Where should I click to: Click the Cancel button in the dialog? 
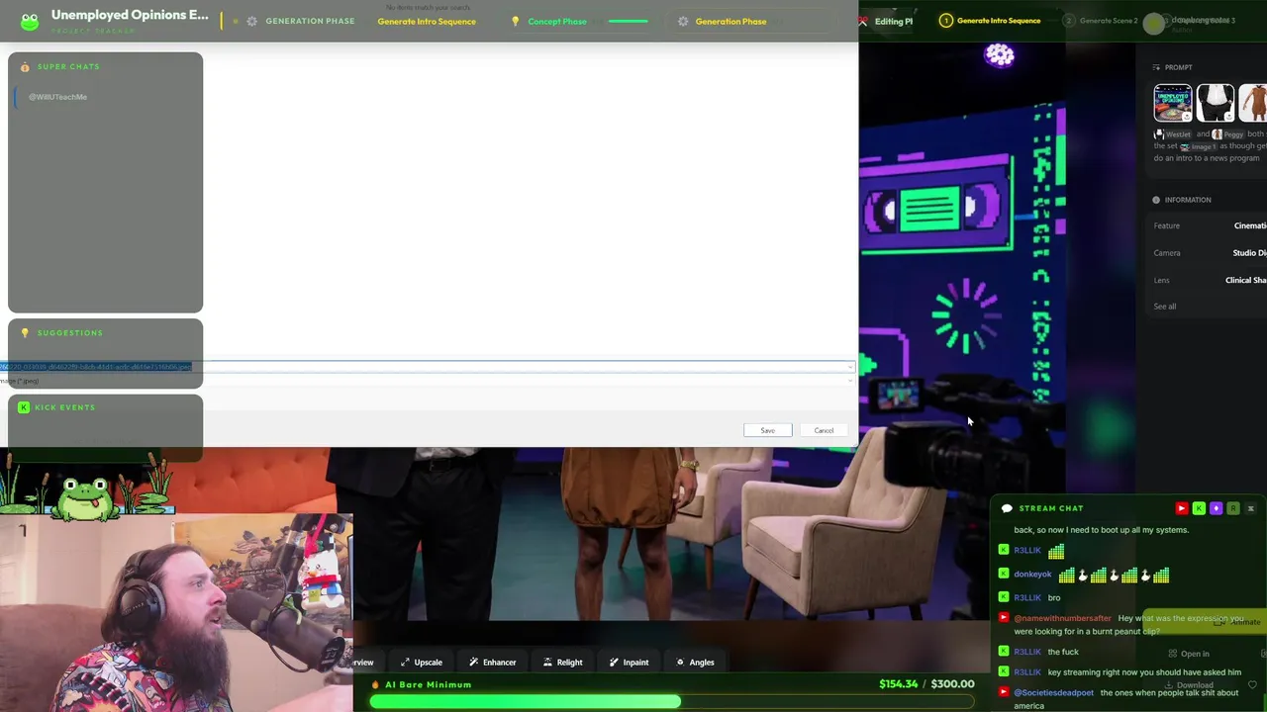[824, 430]
